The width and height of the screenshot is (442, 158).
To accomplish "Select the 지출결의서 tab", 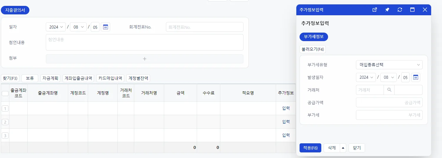I will [x=15, y=10].
